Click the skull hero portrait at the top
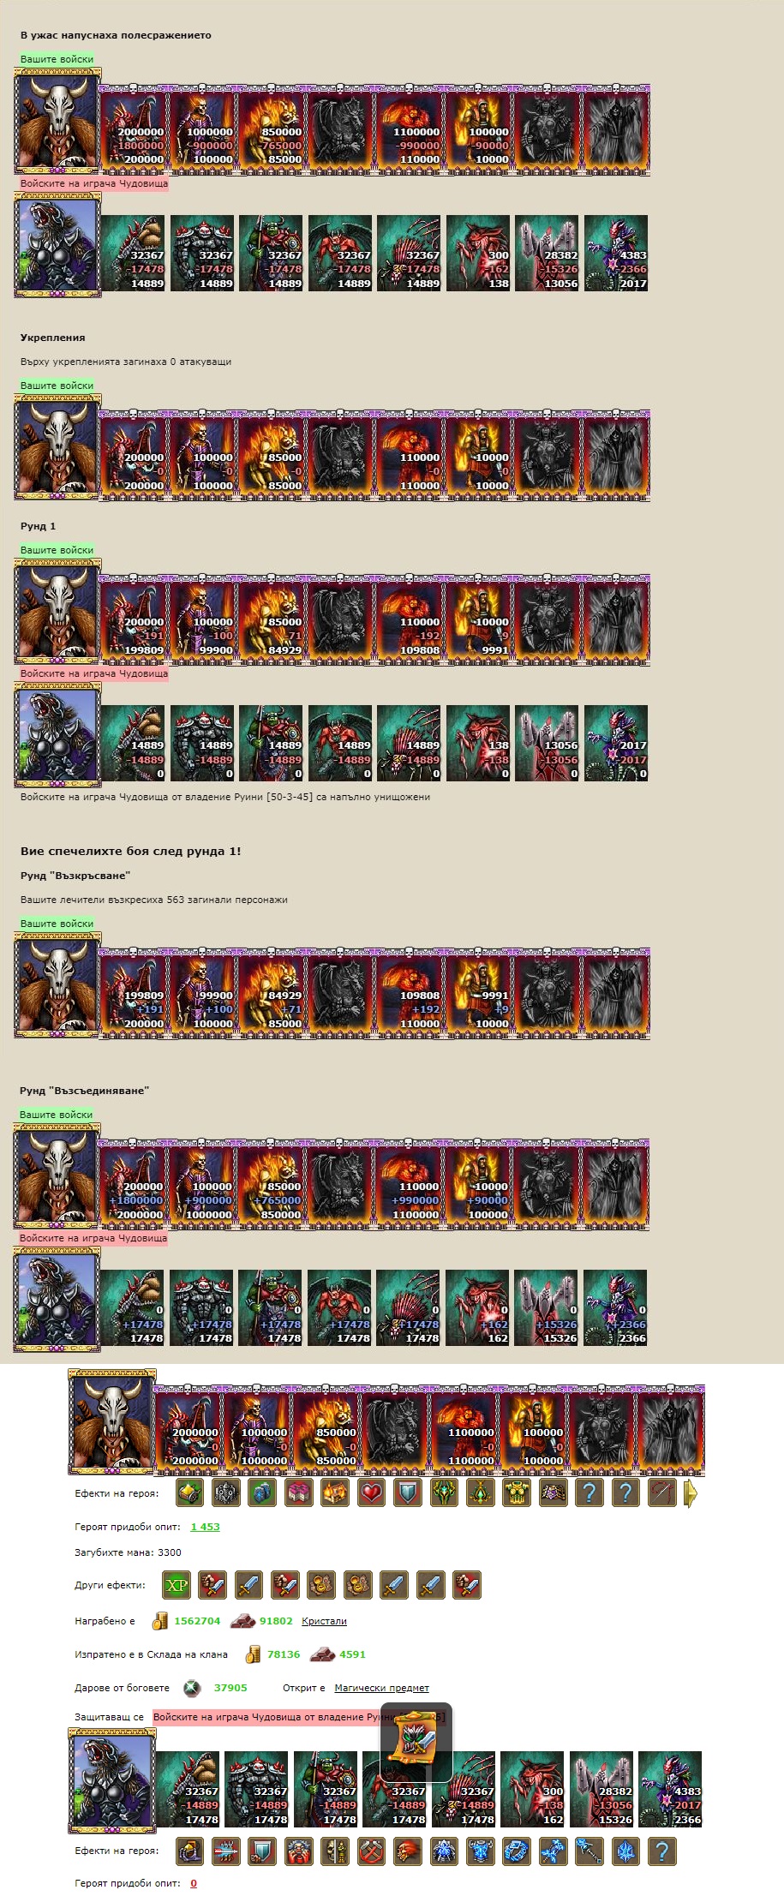 coord(57,122)
